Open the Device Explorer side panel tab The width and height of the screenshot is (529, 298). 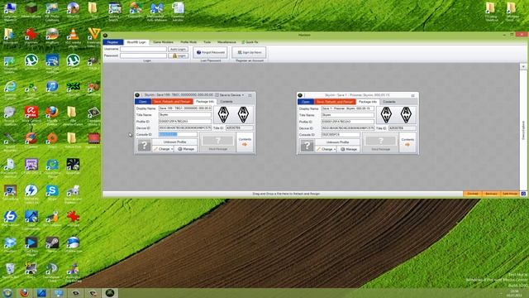523,130
